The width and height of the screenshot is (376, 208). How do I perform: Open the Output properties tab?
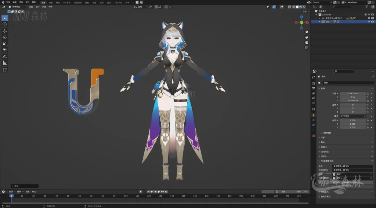pyautogui.click(x=314, y=88)
